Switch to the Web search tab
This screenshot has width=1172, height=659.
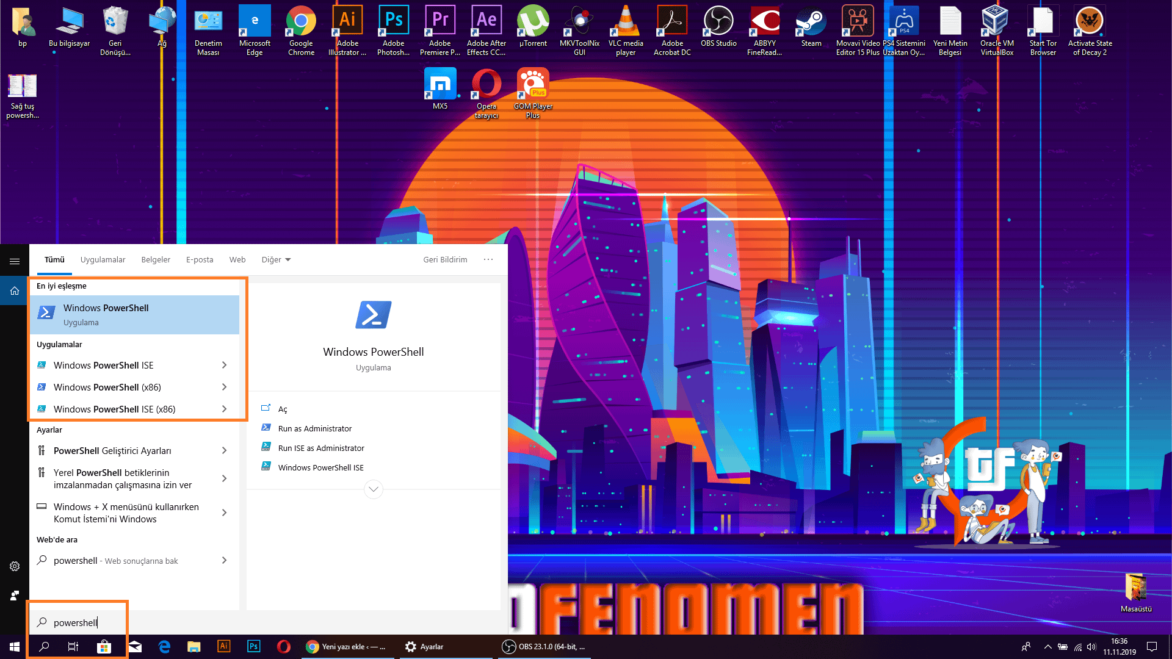(x=237, y=260)
